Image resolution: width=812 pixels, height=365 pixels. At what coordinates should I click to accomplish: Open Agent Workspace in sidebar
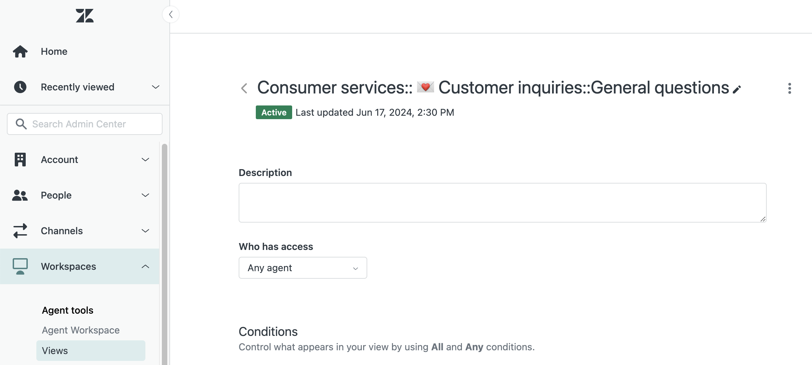coord(81,330)
